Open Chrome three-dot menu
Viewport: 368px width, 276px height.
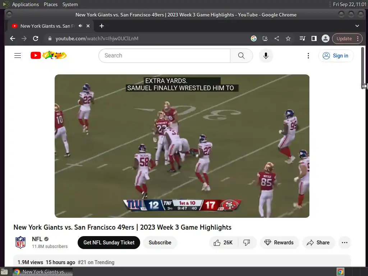pyautogui.click(x=358, y=38)
